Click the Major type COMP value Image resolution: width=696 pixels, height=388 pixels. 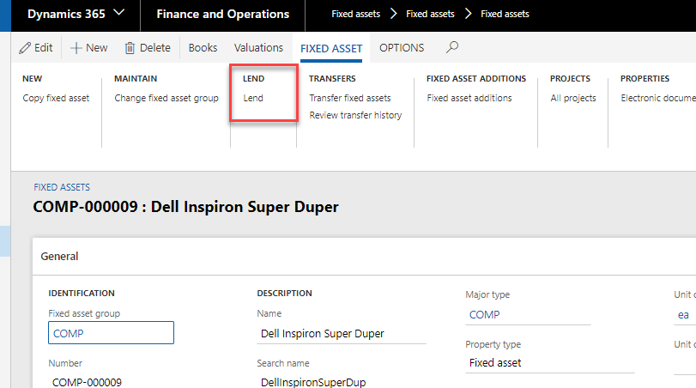(484, 315)
